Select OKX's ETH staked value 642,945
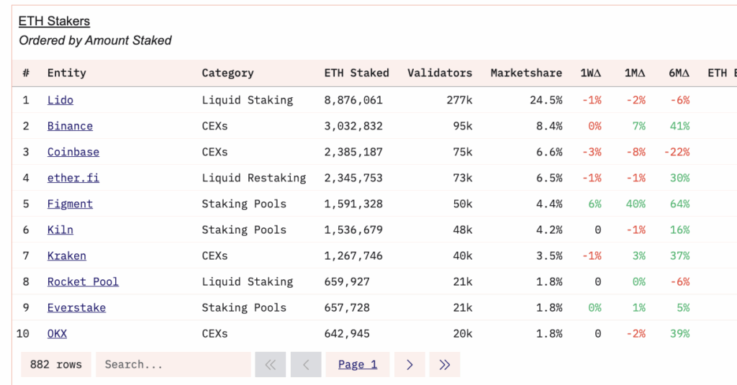The image size is (737, 385). pos(347,333)
